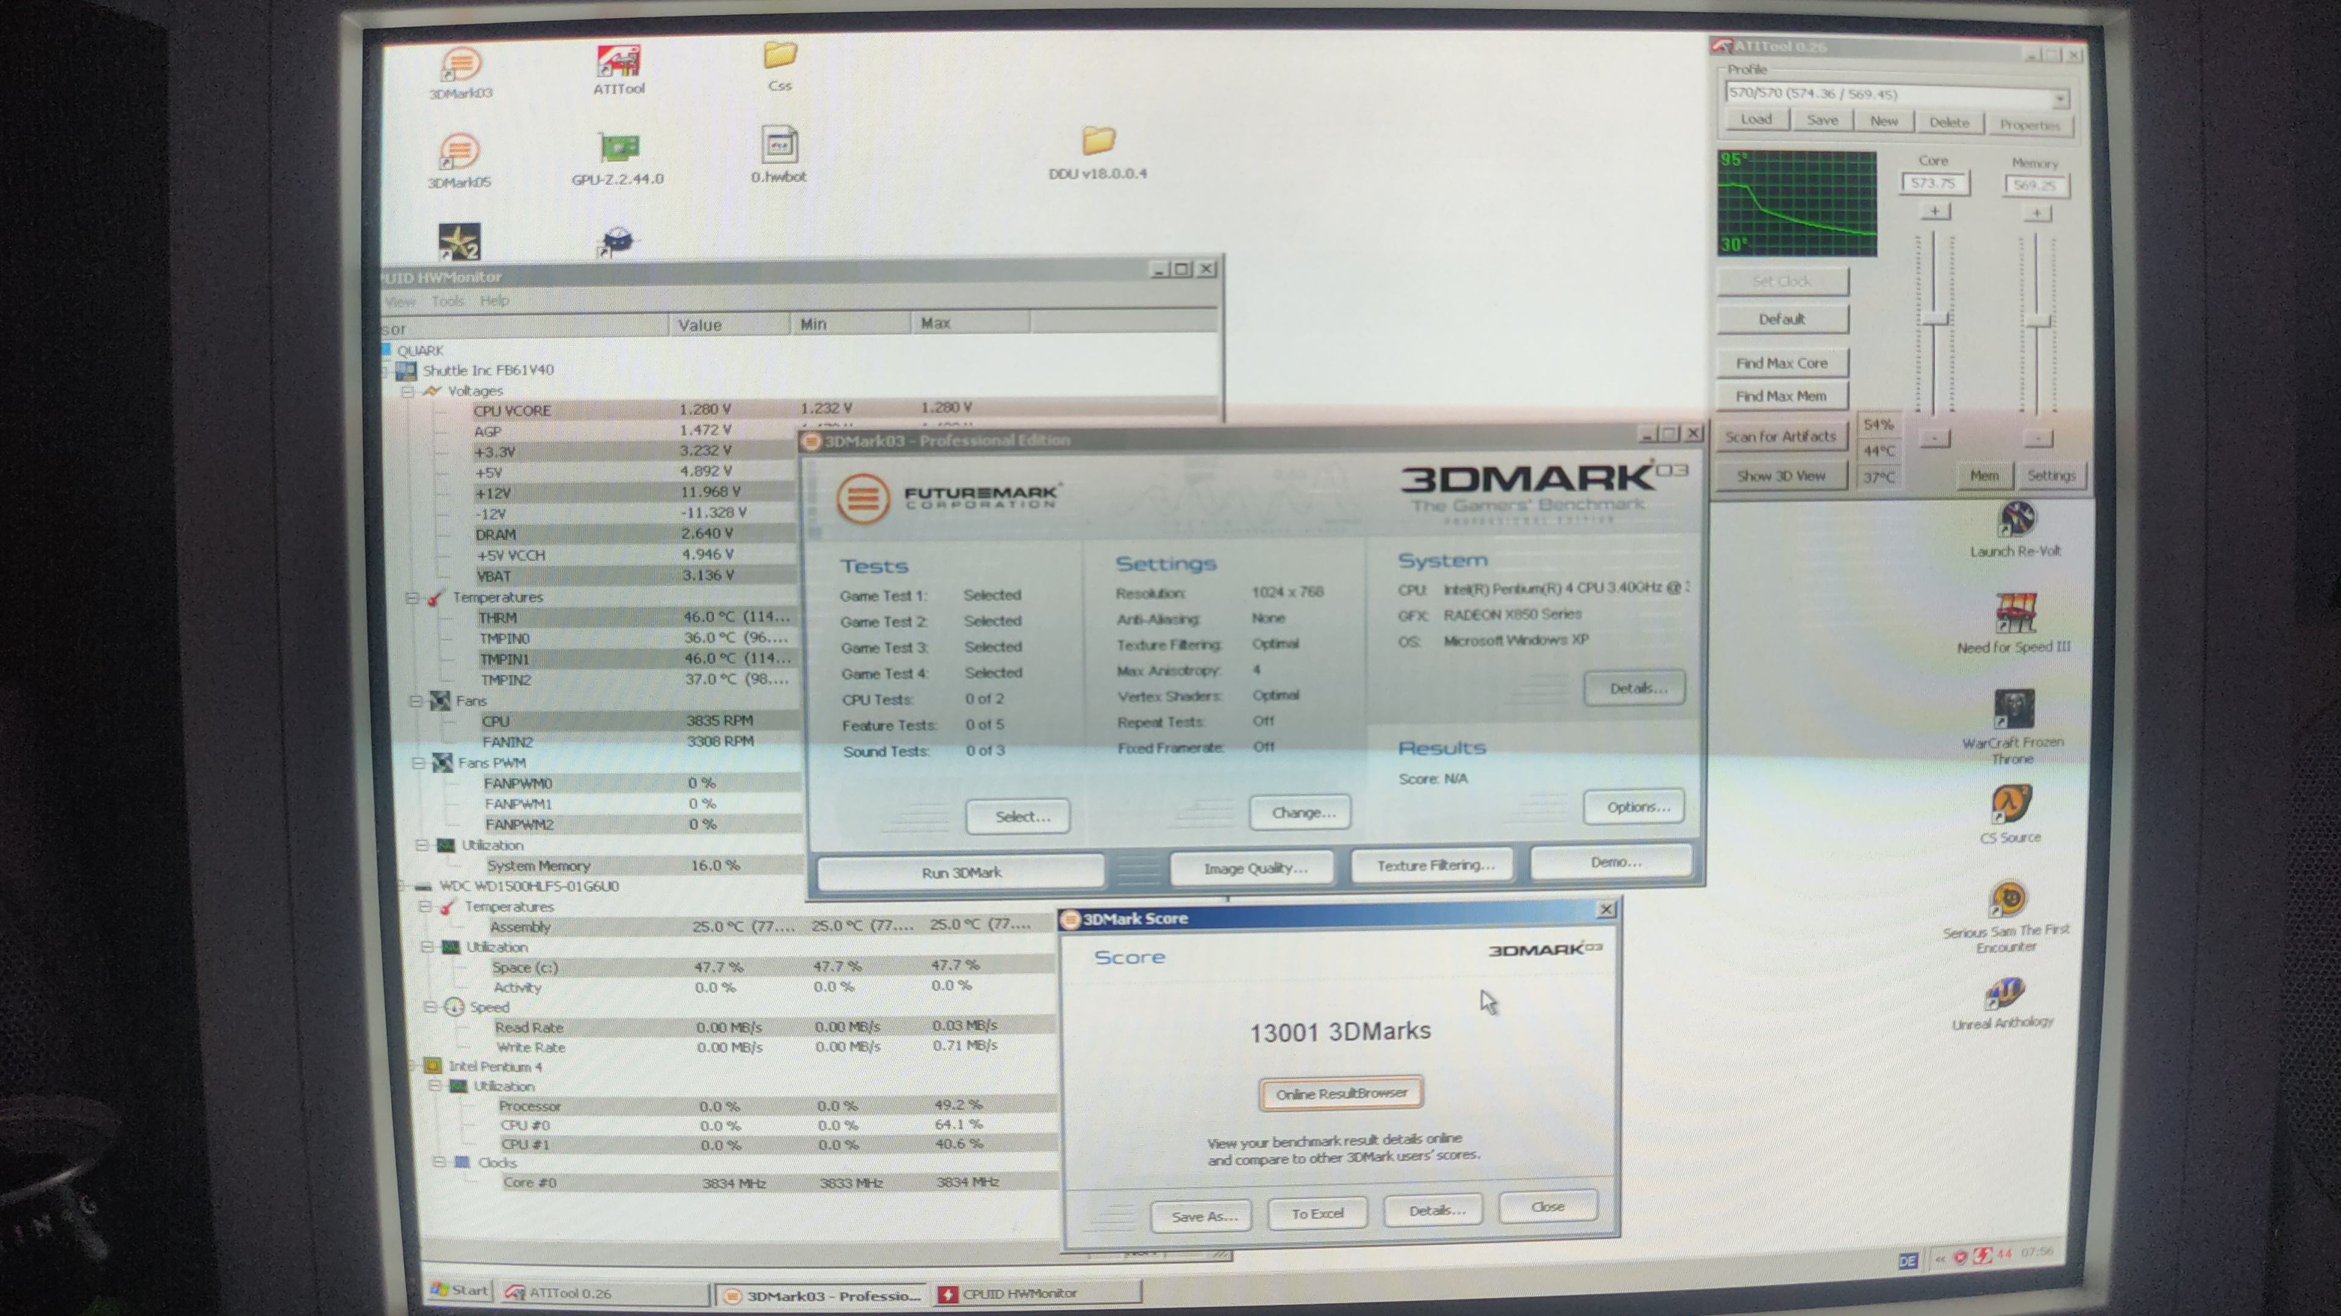Image resolution: width=2341 pixels, height=1316 pixels.
Task: Collapse the Temperatures node under Shuttle board
Action: tap(412, 598)
